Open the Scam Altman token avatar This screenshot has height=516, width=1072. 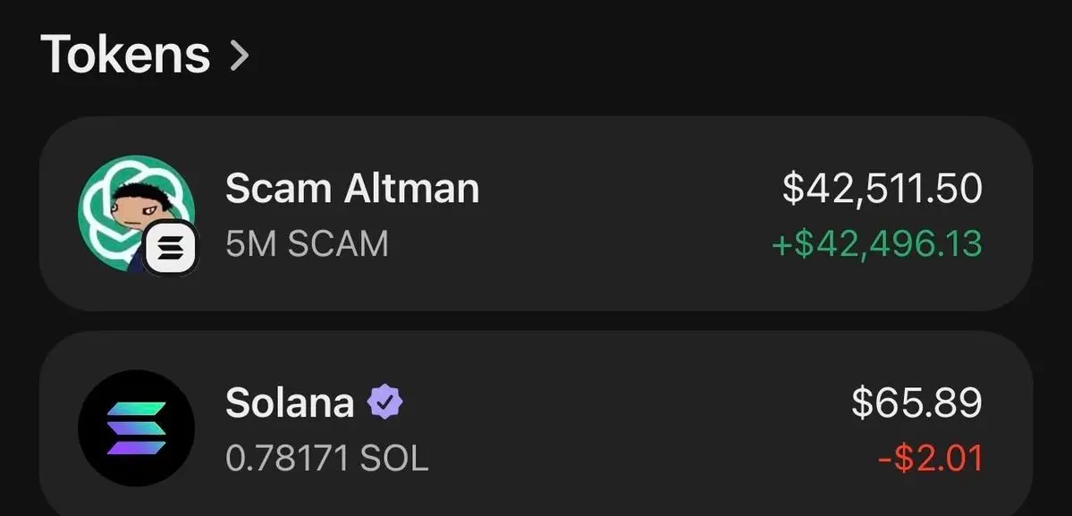[x=134, y=211]
